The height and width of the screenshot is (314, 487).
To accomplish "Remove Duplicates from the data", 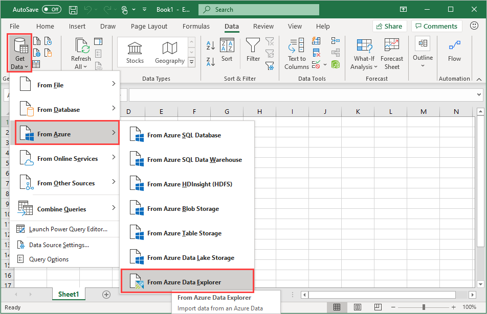I will pyautogui.click(x=316, y=52).
